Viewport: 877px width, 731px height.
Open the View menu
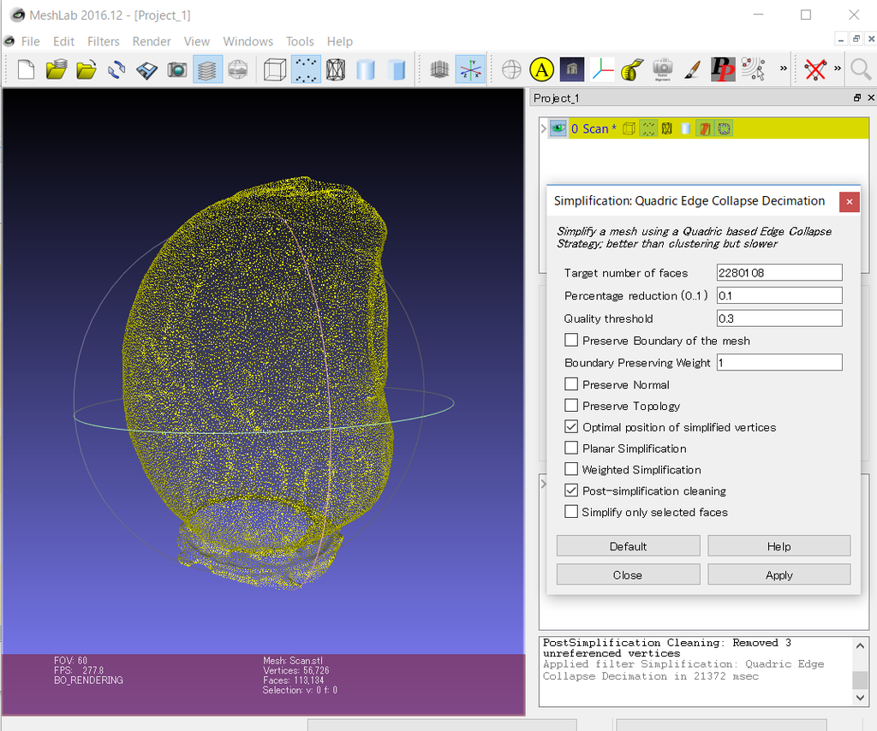tap(197, 41)
